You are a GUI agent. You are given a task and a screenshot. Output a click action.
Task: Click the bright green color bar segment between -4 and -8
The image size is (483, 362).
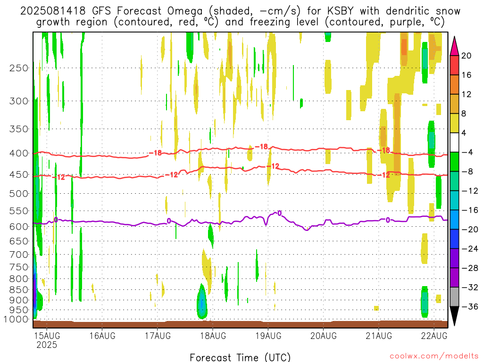tap(454, 162)
